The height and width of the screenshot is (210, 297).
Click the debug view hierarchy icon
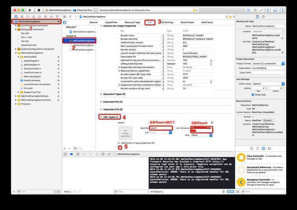coord(103,154)
